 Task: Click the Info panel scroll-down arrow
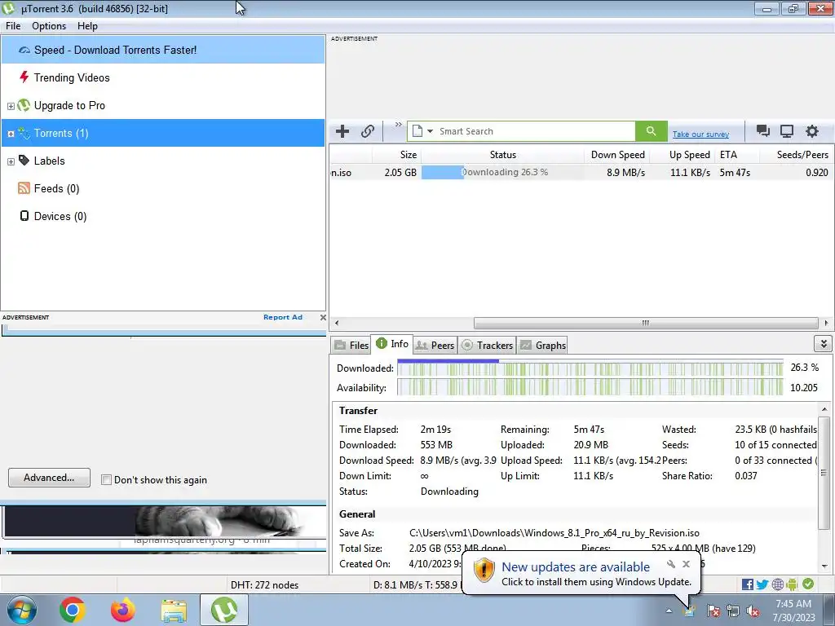[x=824, y=566]
